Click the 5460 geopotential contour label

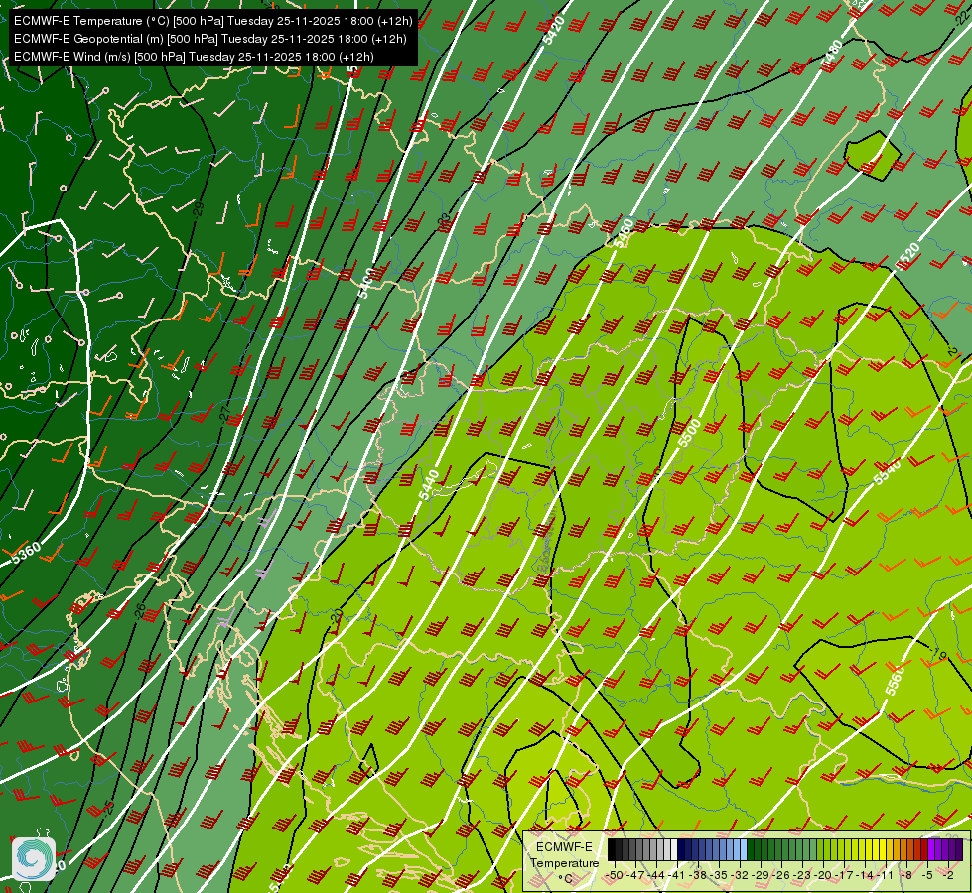[623, 233]
